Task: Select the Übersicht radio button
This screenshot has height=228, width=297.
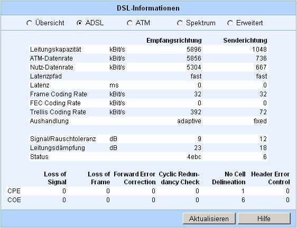Action: pyautogui.click(x=30, y=23)
